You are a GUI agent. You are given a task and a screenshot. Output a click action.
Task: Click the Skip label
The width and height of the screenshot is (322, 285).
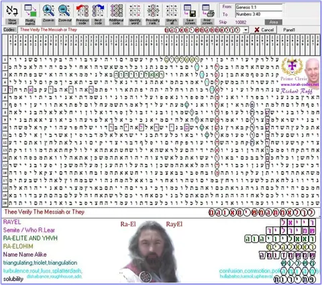[x=223, y=22]
